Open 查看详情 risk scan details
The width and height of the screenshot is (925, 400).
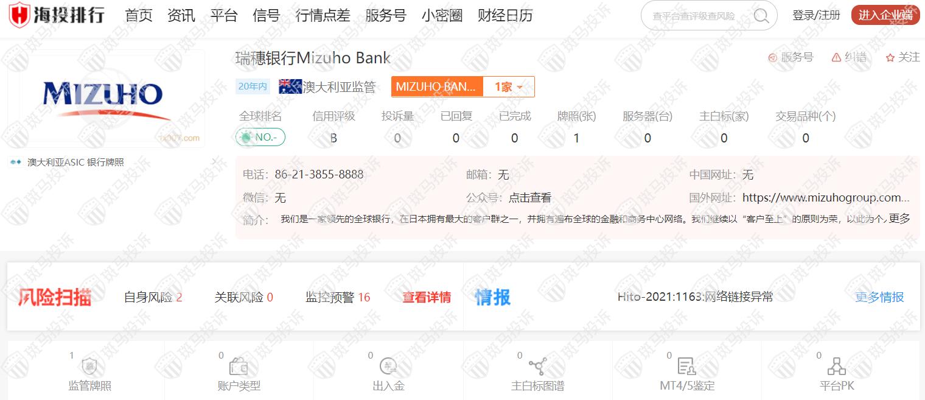click(427, 297)
